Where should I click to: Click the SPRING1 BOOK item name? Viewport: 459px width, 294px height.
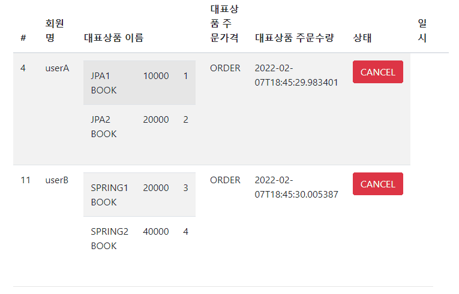pos(109,195)
